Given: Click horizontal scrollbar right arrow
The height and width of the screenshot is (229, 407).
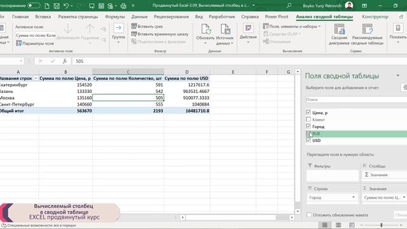Looking at the screenshot, I should pyautogui.click(x=292, y=218).
